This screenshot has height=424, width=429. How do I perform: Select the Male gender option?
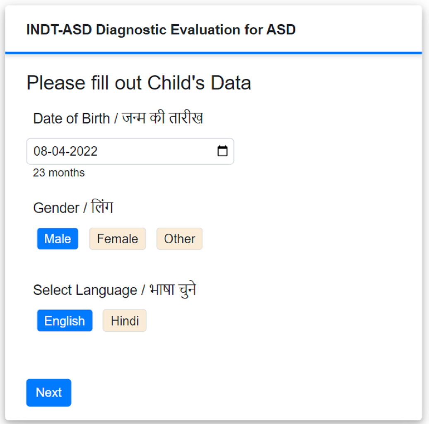click(58, 239)
